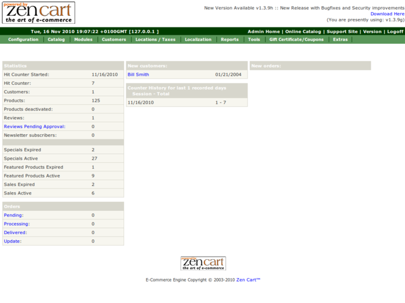View Pending orders link
The width and height of the screenshot is (405, 303).
(13, 215)
